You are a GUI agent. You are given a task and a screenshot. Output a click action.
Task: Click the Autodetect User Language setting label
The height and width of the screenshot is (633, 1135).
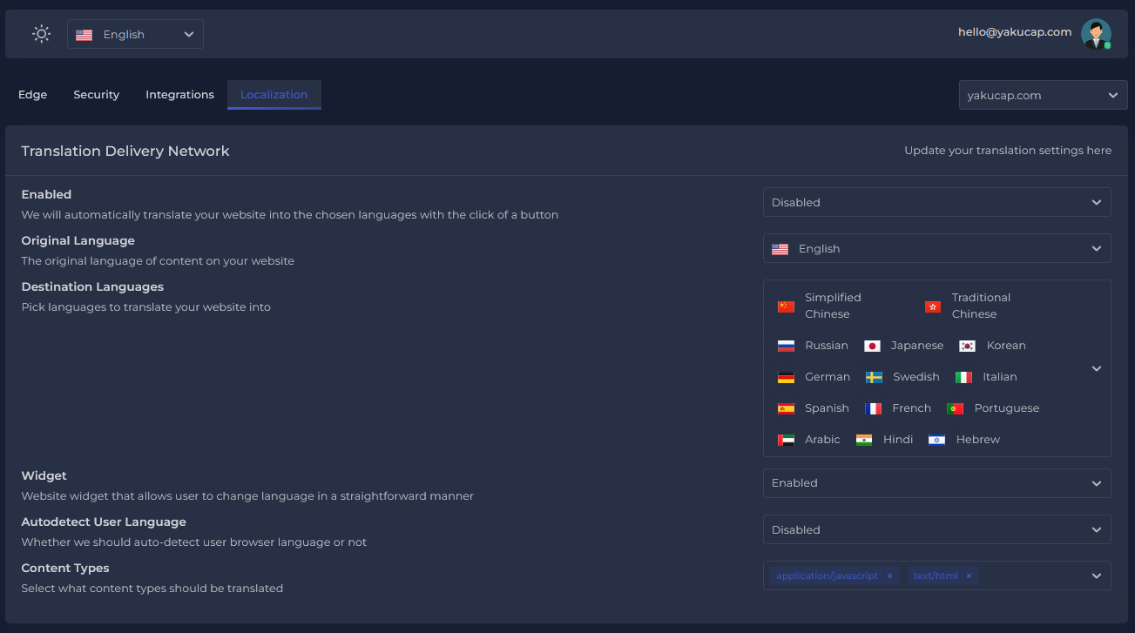pyautogui.click(x=104, y=522)
